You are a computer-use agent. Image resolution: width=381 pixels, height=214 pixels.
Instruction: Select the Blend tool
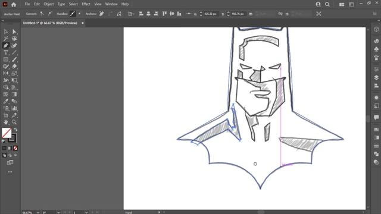pyautogui.click(x=14, y=101)
